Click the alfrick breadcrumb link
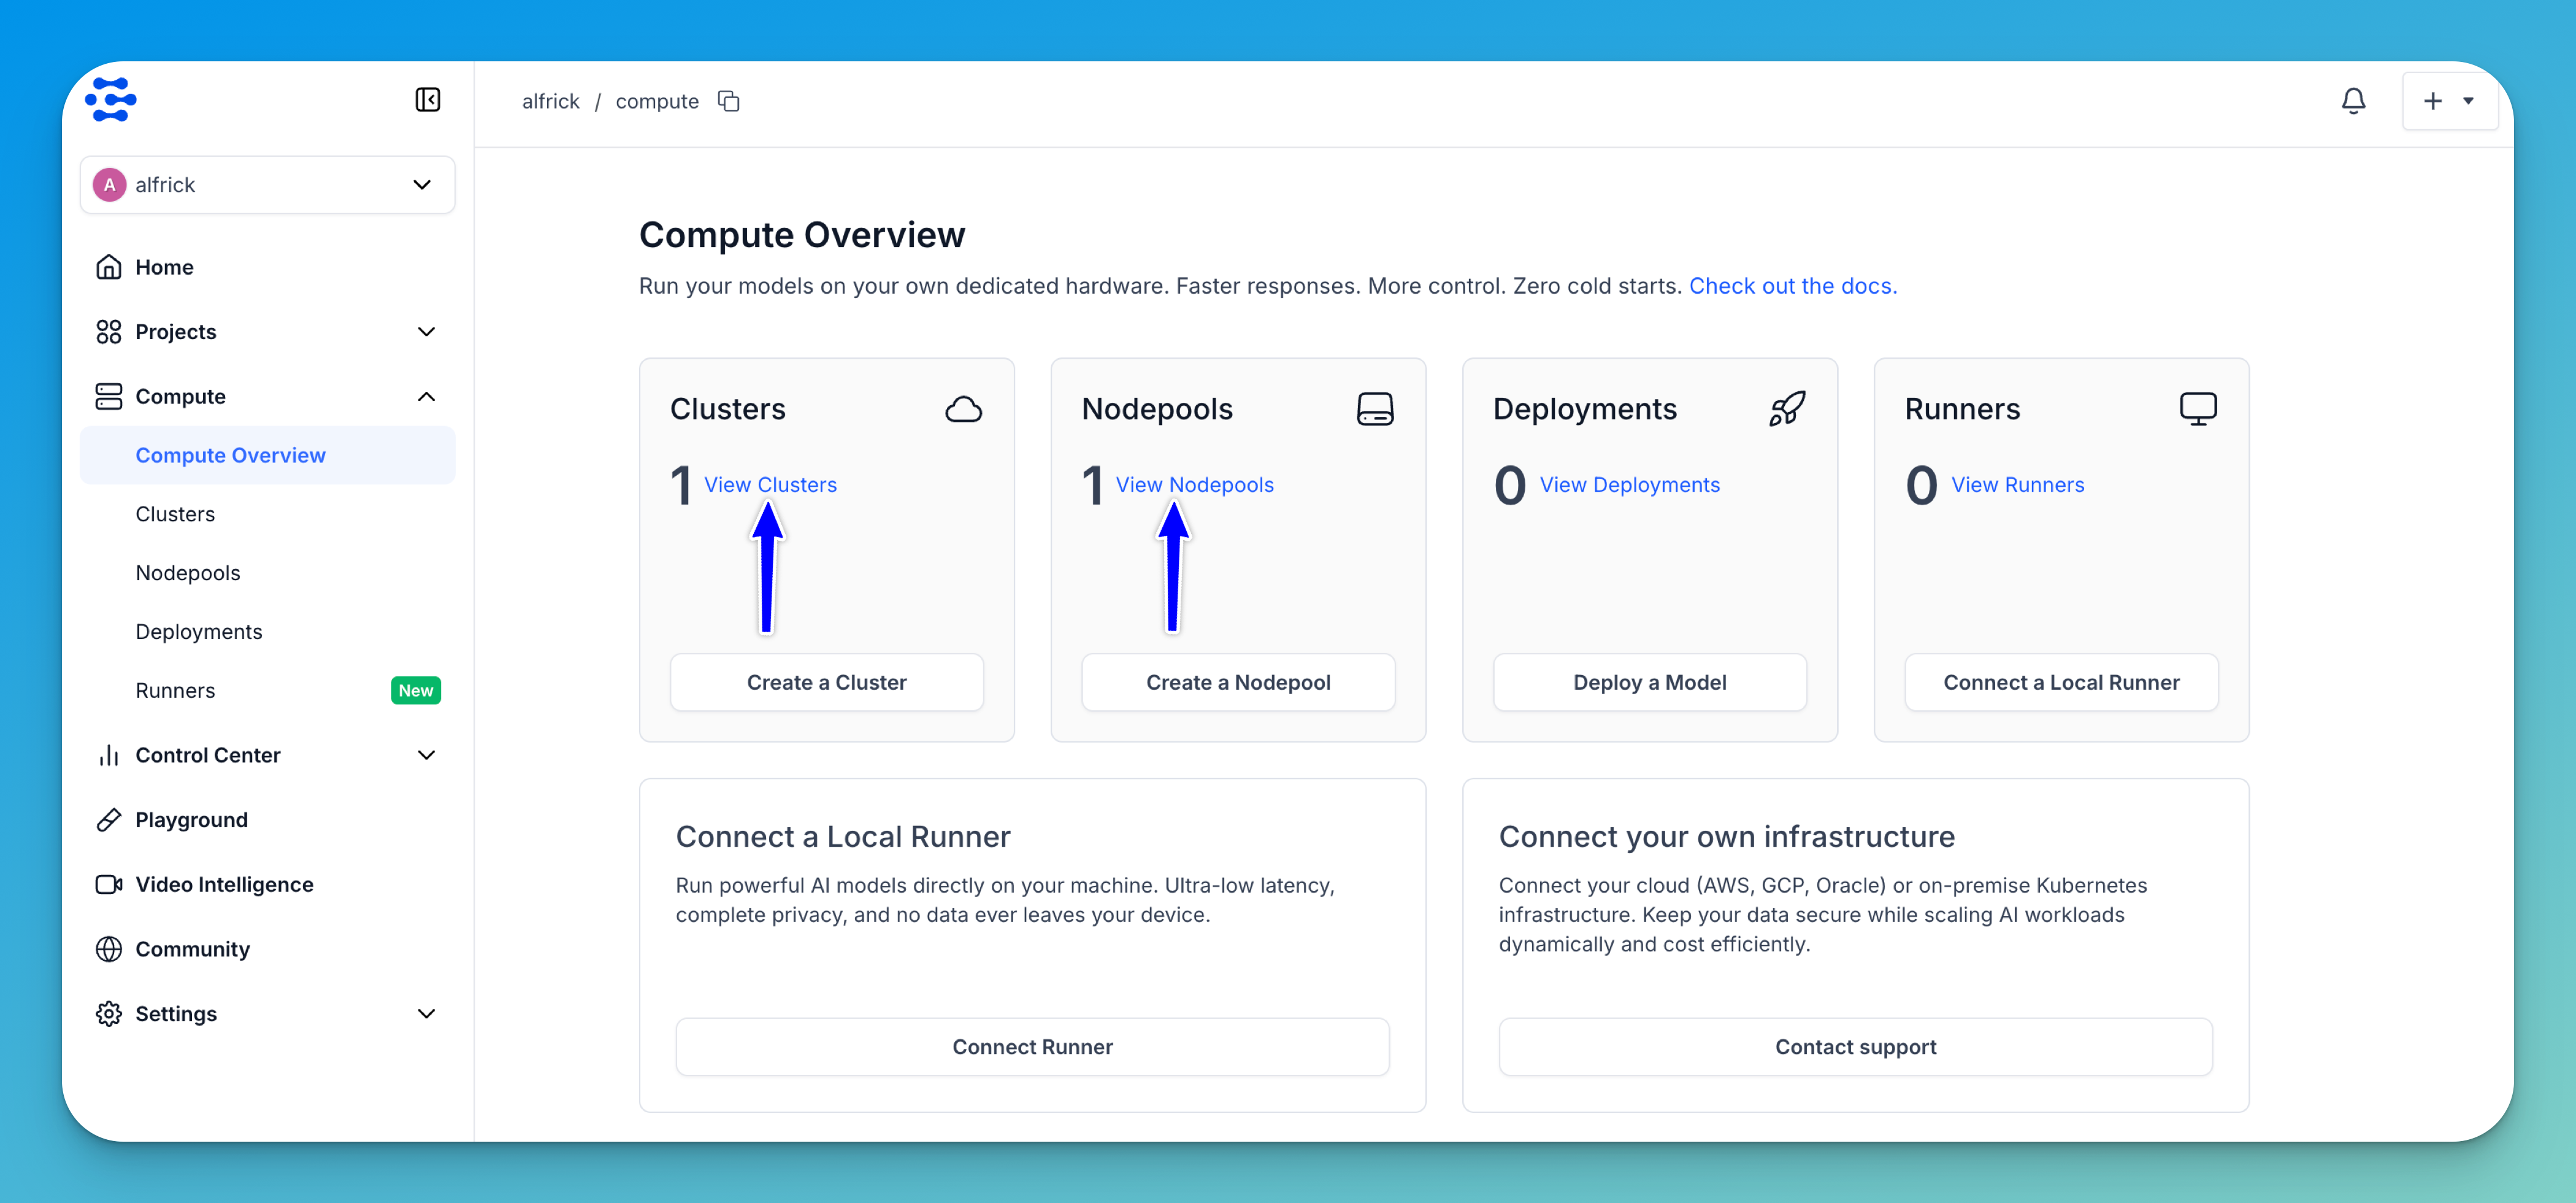 pos(550,101)
